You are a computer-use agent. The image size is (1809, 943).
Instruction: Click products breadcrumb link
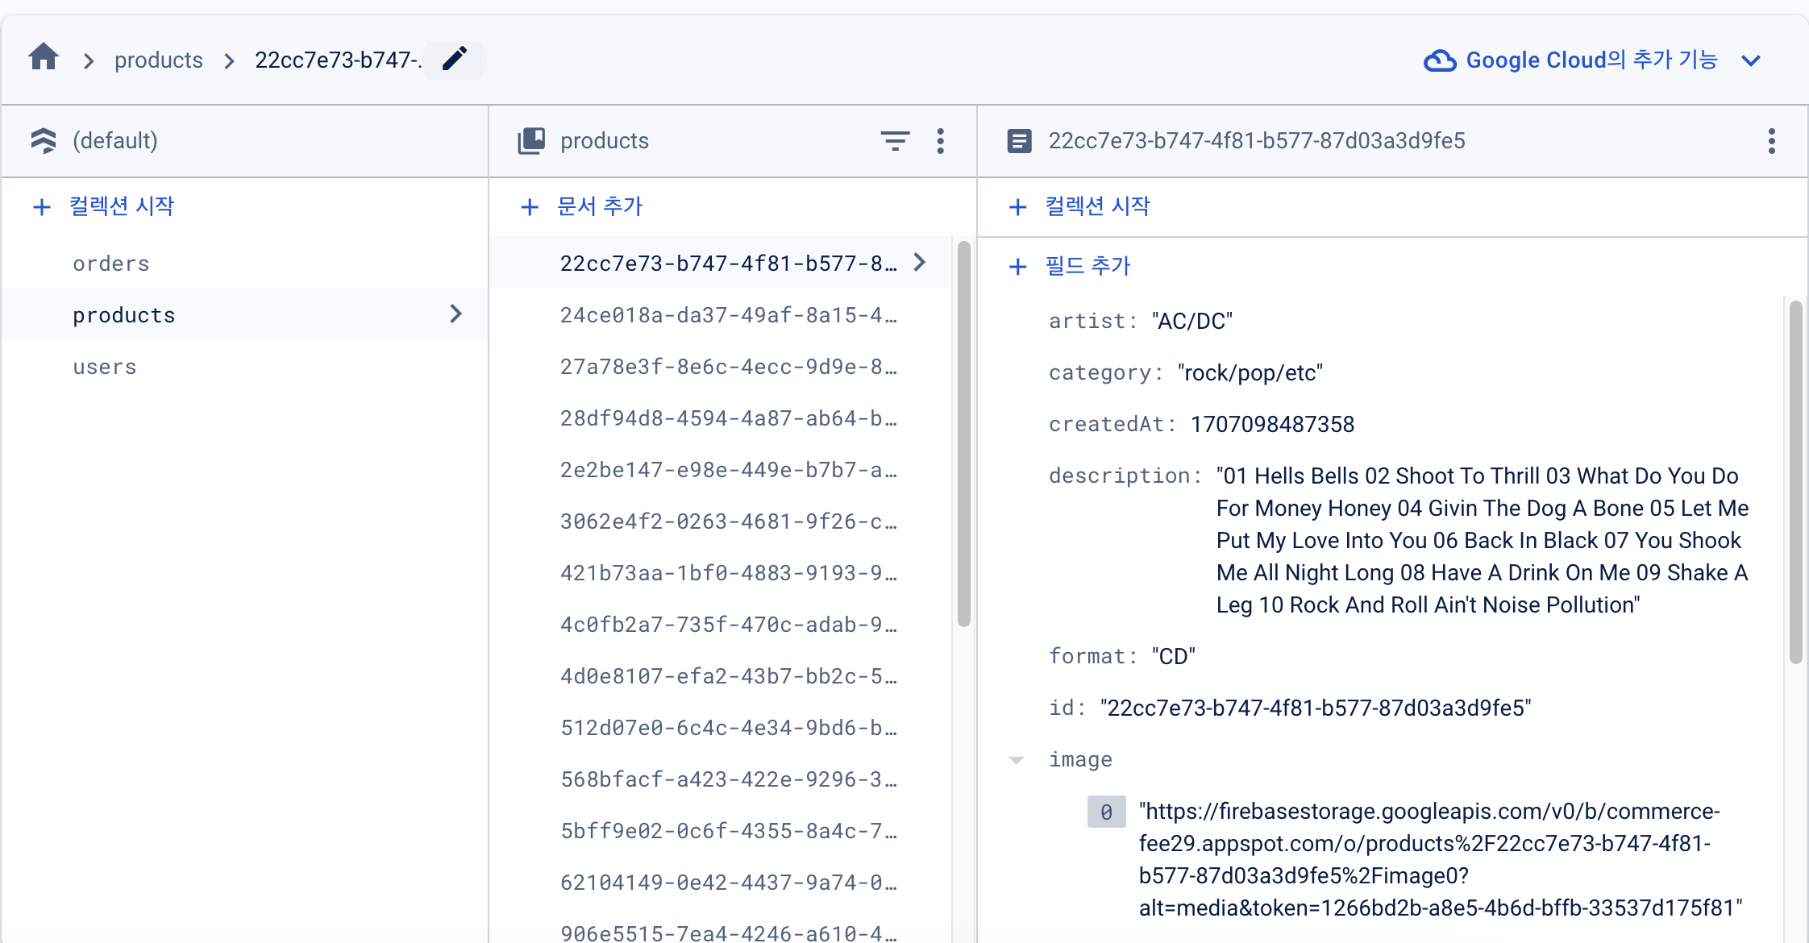tap(158, 60)
